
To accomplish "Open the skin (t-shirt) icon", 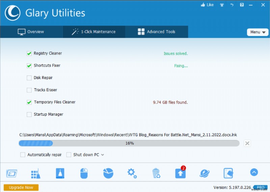I will 222,5.
